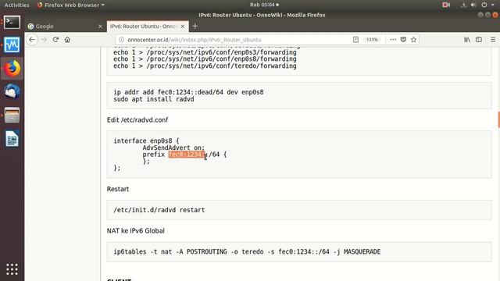This screenshot has width=500, height=281.
Task: Toggle reader view in the address bar
Action: tap(355, 40)
